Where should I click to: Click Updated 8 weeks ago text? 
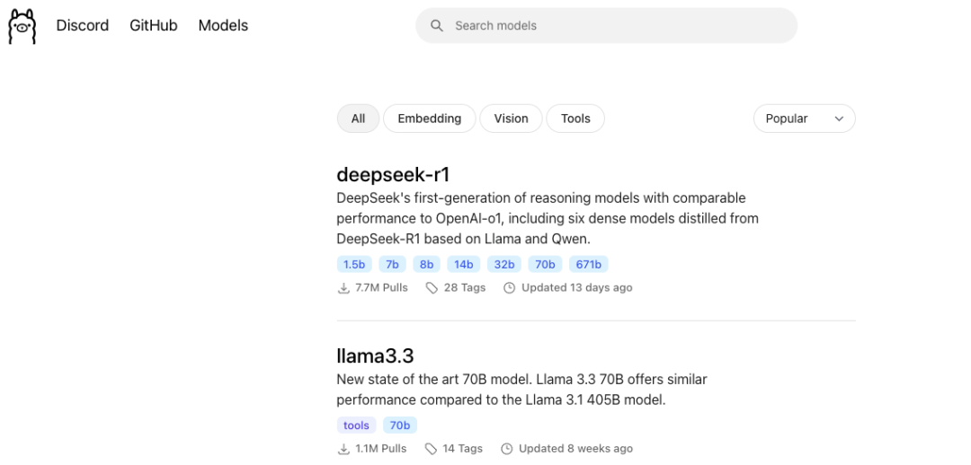pyautogui.click(x=576, y=448)
